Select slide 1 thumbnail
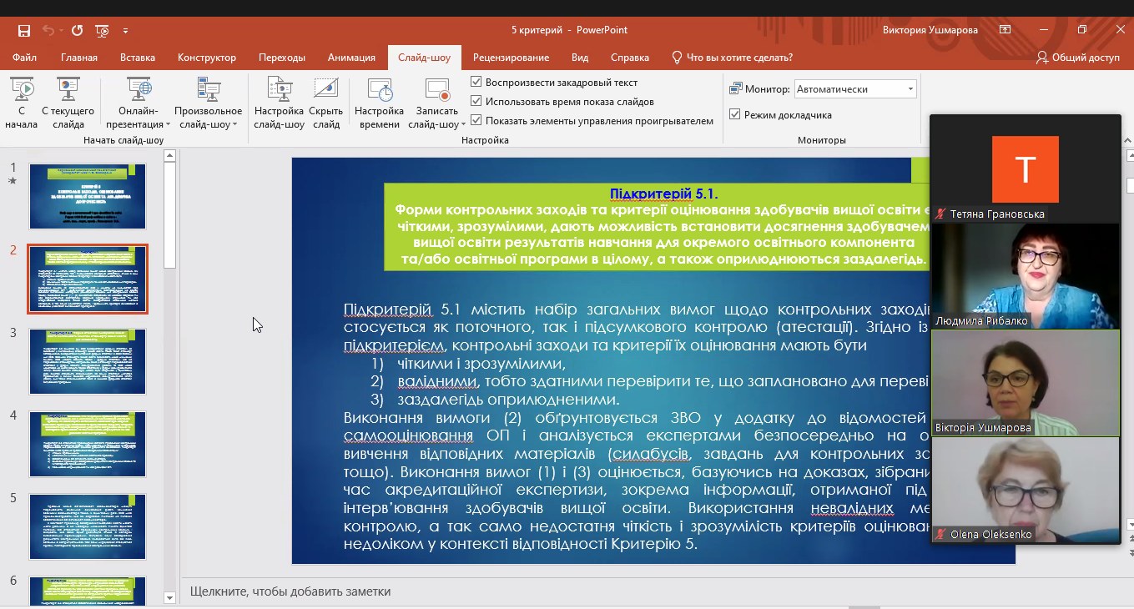Image resolution: width=1134 pixels, height=609 pixels. pyautogui.click(x=88, y=196)
